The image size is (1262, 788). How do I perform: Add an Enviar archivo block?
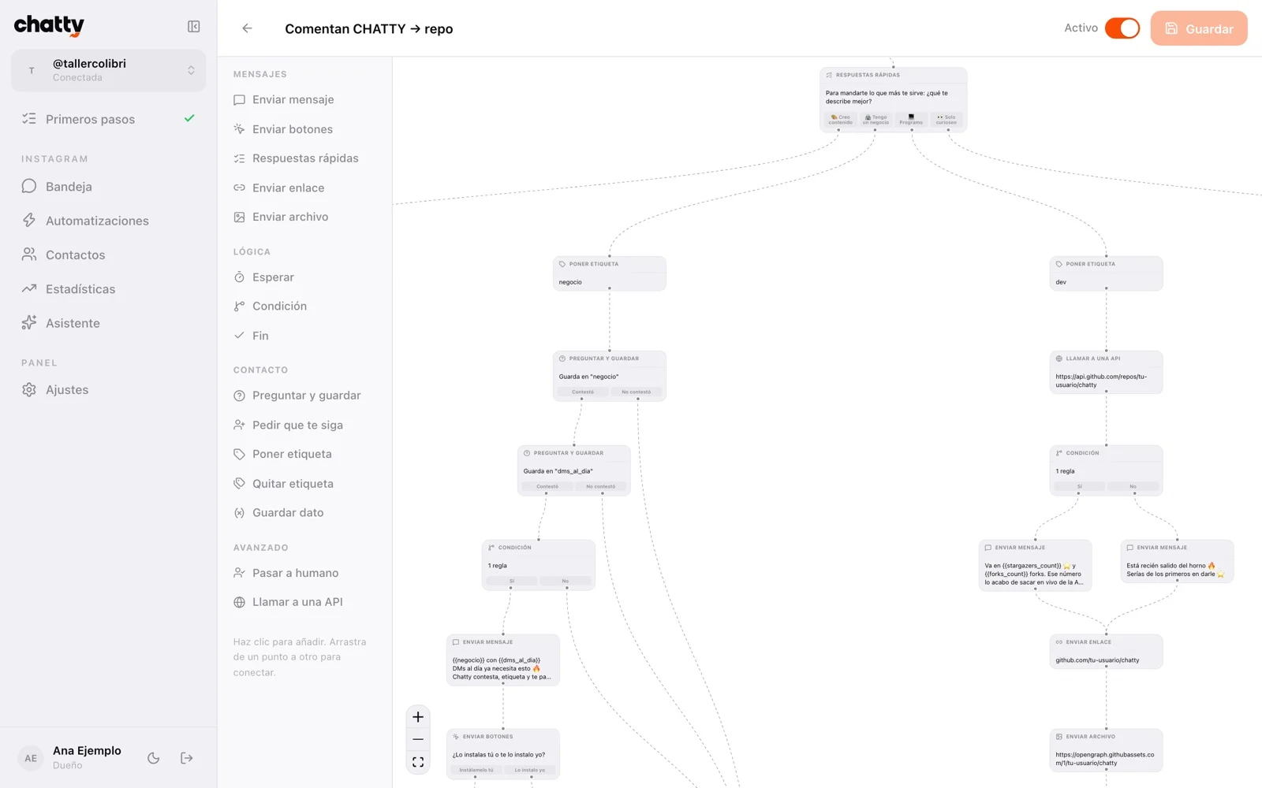click(x=304, y=217)
